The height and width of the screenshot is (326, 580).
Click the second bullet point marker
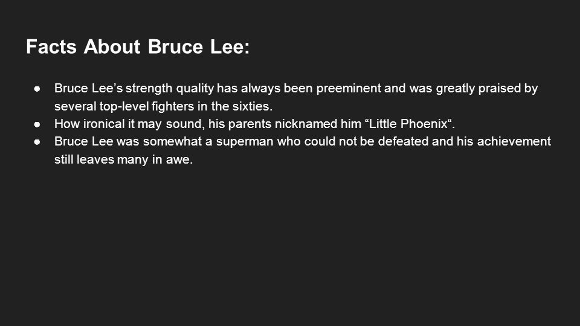[x=37, y=124]
